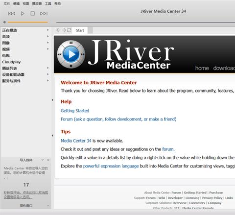This screenshot has width=235, height=215.
Task: Select 服务与插件 in the sidebar
Action: [x=11, y=81]
